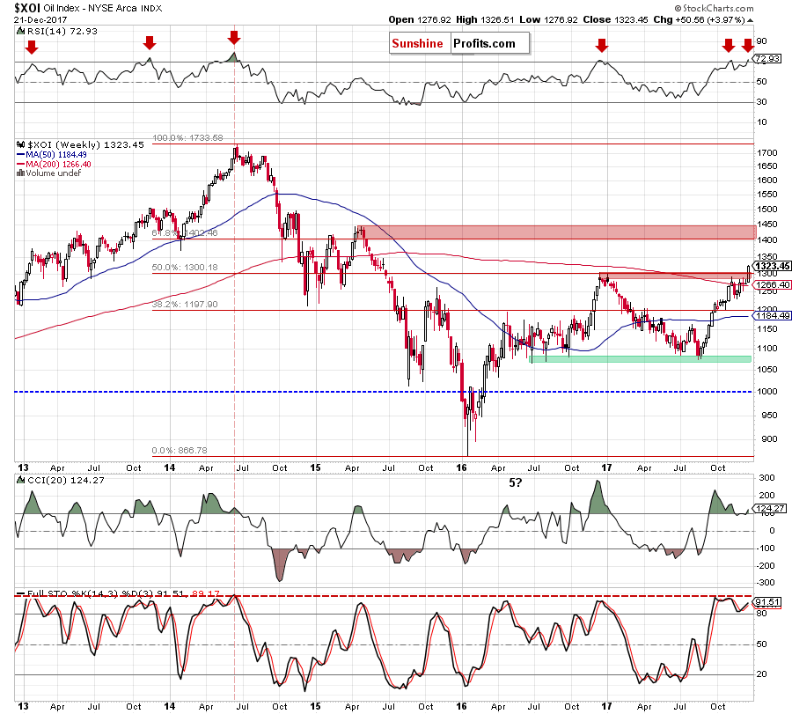Click the 90 label on RSI axis
The width and height of the screenshot is (792, 714).
[x=761, y=41]
